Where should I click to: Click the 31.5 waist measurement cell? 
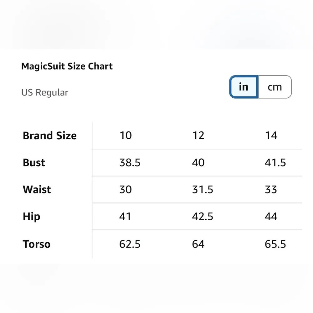point(203,190)
